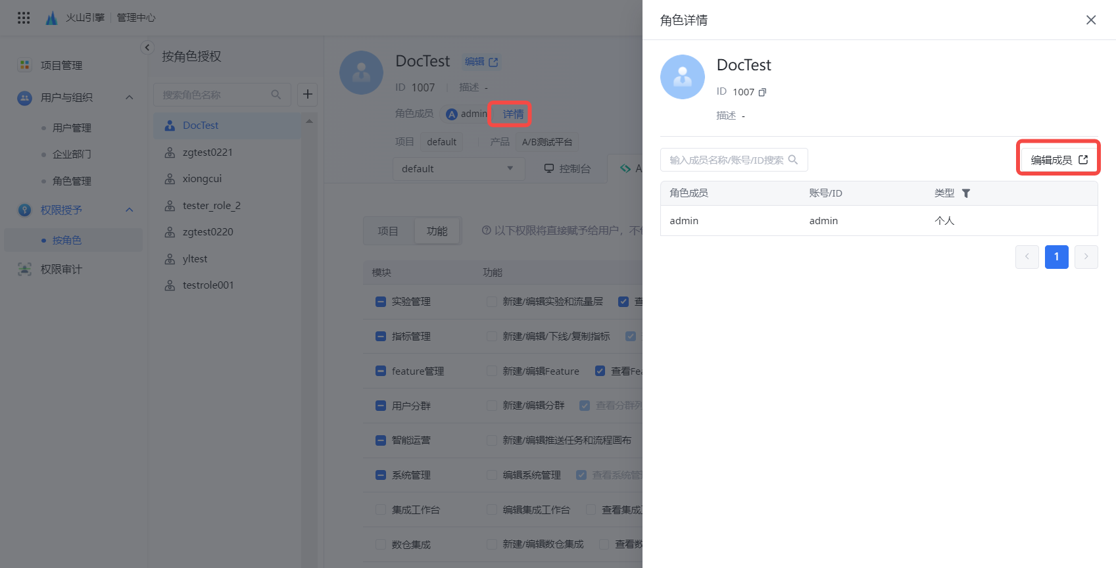This screenshot has height=568, width=1116.
Task: Click the 权限授予 sidebar icon
Action: point(24,210)
